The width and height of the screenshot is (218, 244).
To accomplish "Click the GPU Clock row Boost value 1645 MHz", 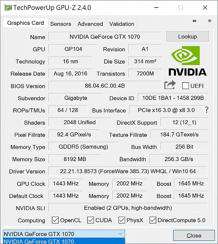I will click(191, 183).
